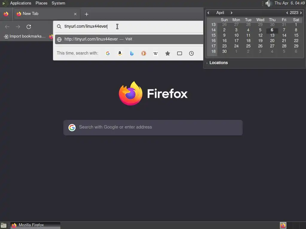Select April 8 in calendar

296,30
